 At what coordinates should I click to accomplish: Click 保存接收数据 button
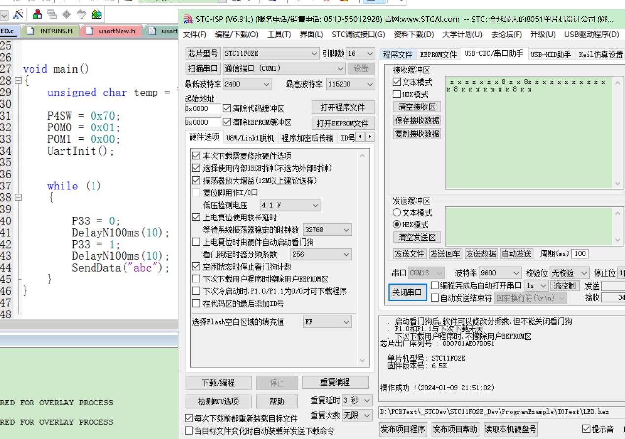tap(417, 120)
